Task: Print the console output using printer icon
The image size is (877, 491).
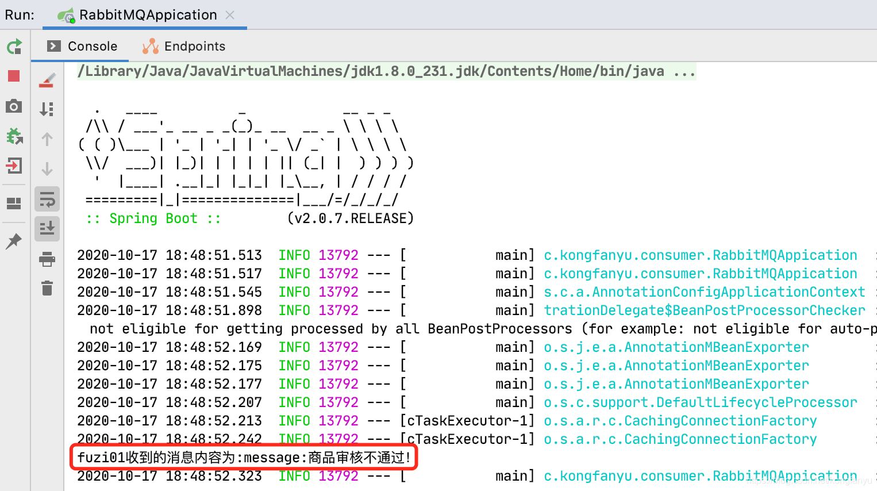Action: (x=47, y=259)
